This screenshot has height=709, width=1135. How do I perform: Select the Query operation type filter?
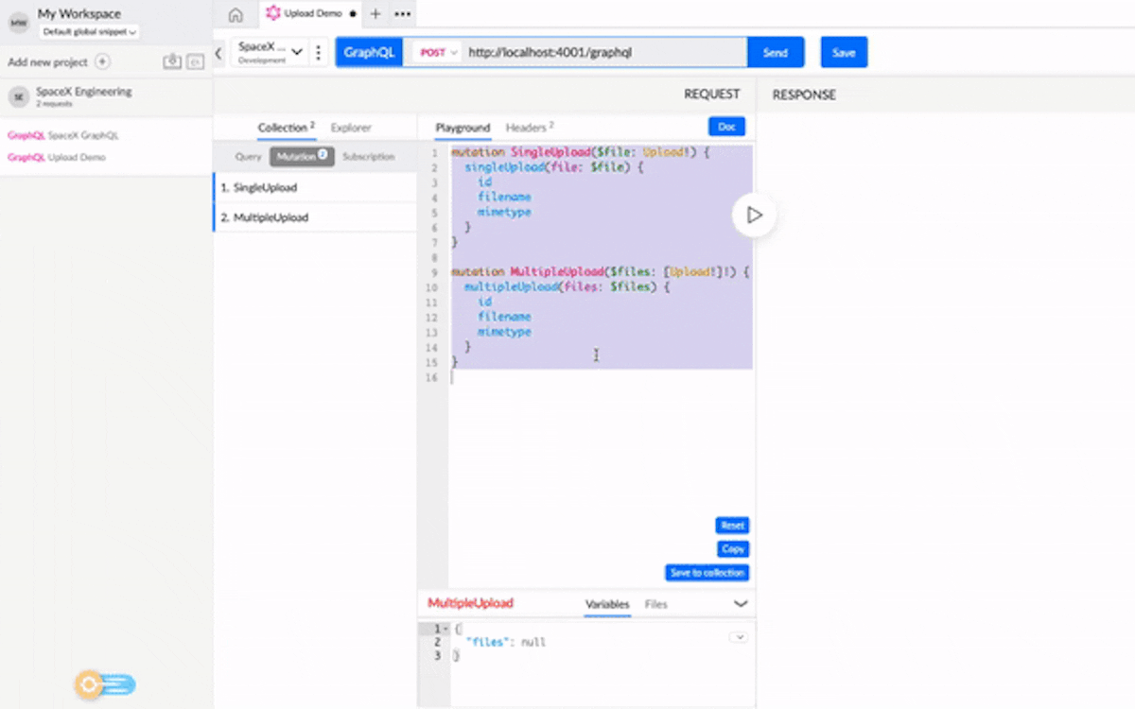[248, 157]
